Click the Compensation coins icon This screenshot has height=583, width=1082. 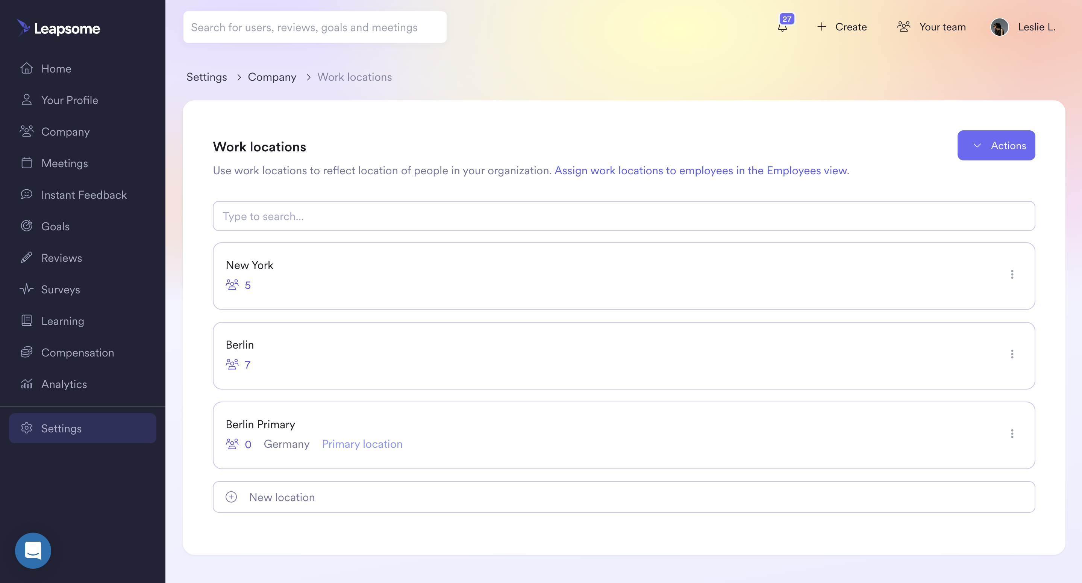pyautogui.click(x=26, y=352)
